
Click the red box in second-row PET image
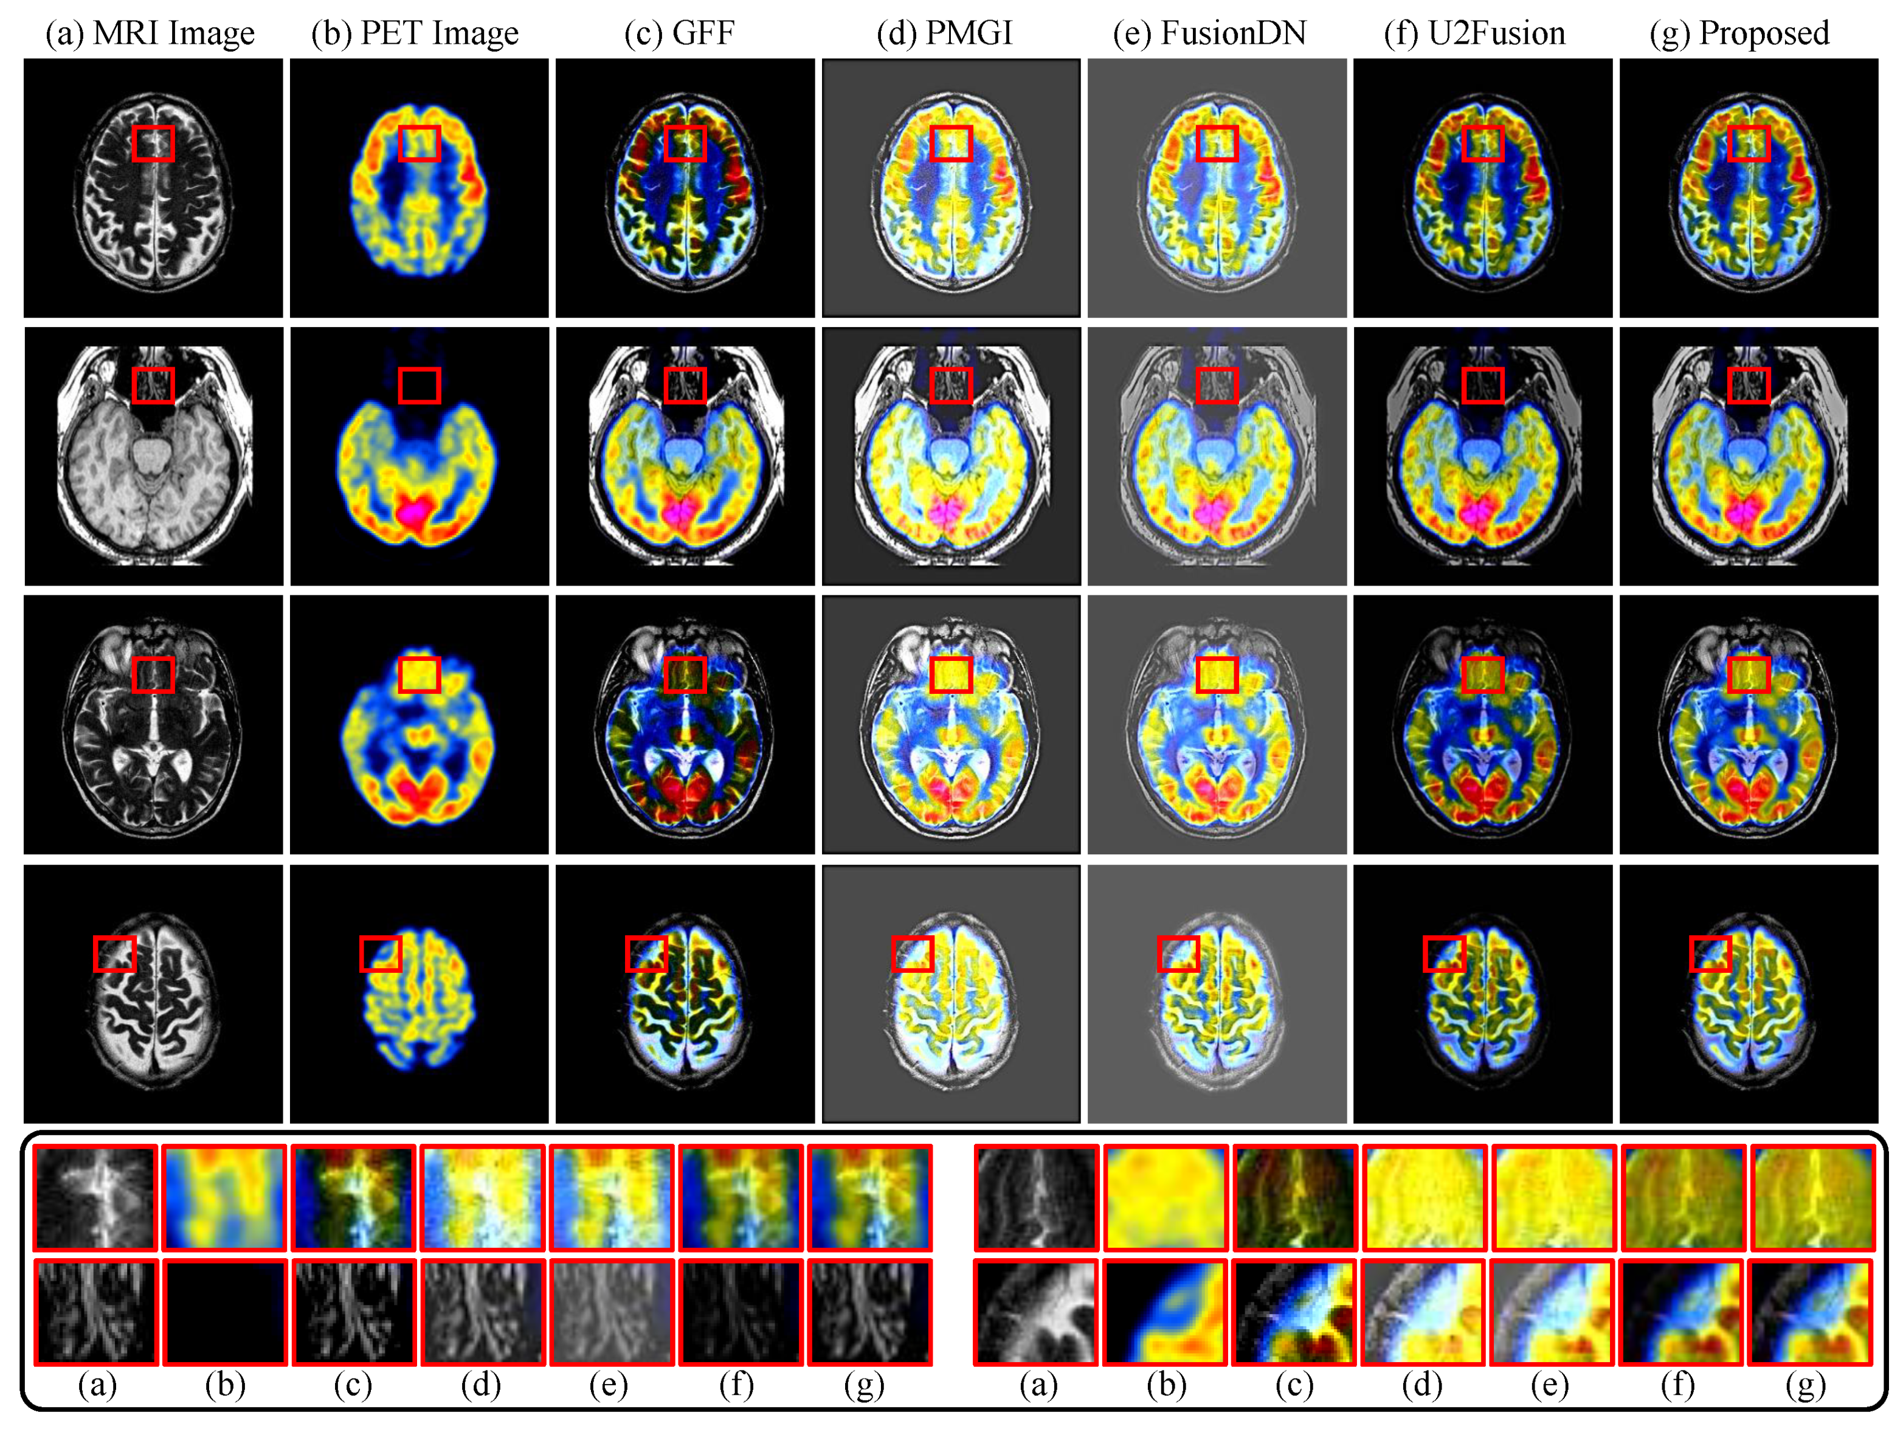tap(420, 386)
